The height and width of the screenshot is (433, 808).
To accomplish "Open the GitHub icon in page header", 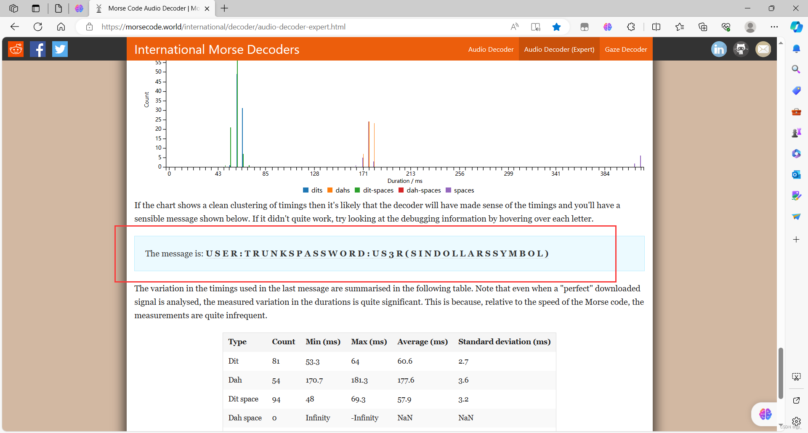I will coord(741,49).
